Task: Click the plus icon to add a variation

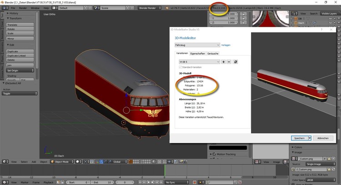Action: point(224,61)
